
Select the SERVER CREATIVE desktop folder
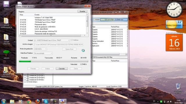pos(6,39)
